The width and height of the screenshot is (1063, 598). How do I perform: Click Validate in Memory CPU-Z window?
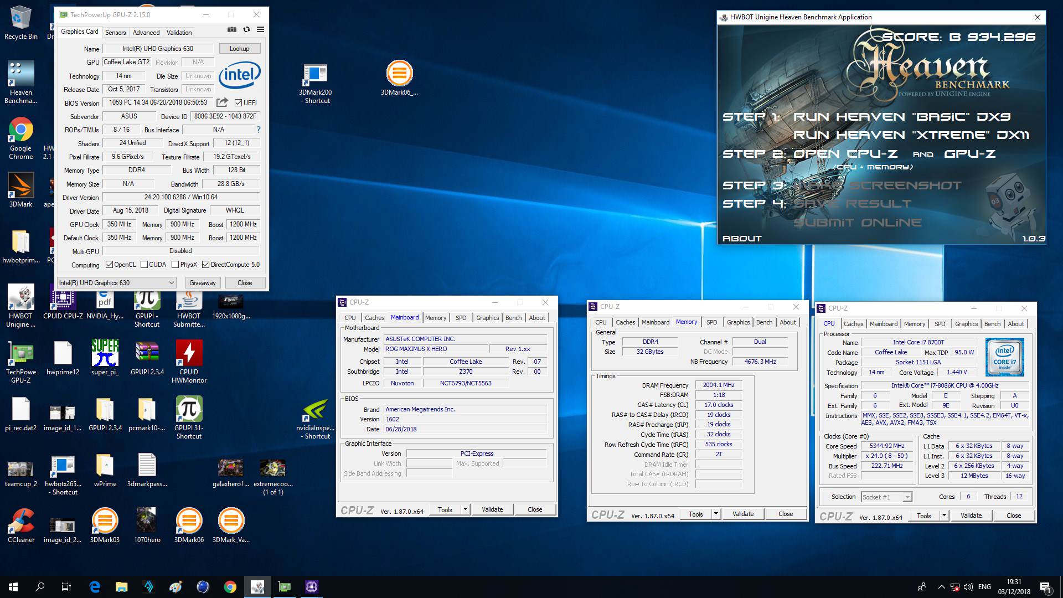[743, 514]
